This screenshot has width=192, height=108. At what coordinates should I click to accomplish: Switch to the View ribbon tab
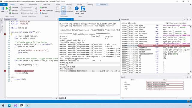[22, 4]
